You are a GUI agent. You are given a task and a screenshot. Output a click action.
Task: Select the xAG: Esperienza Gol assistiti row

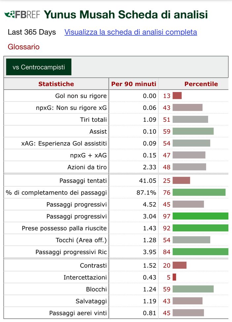pyautogui.click(x=64, y=144)
